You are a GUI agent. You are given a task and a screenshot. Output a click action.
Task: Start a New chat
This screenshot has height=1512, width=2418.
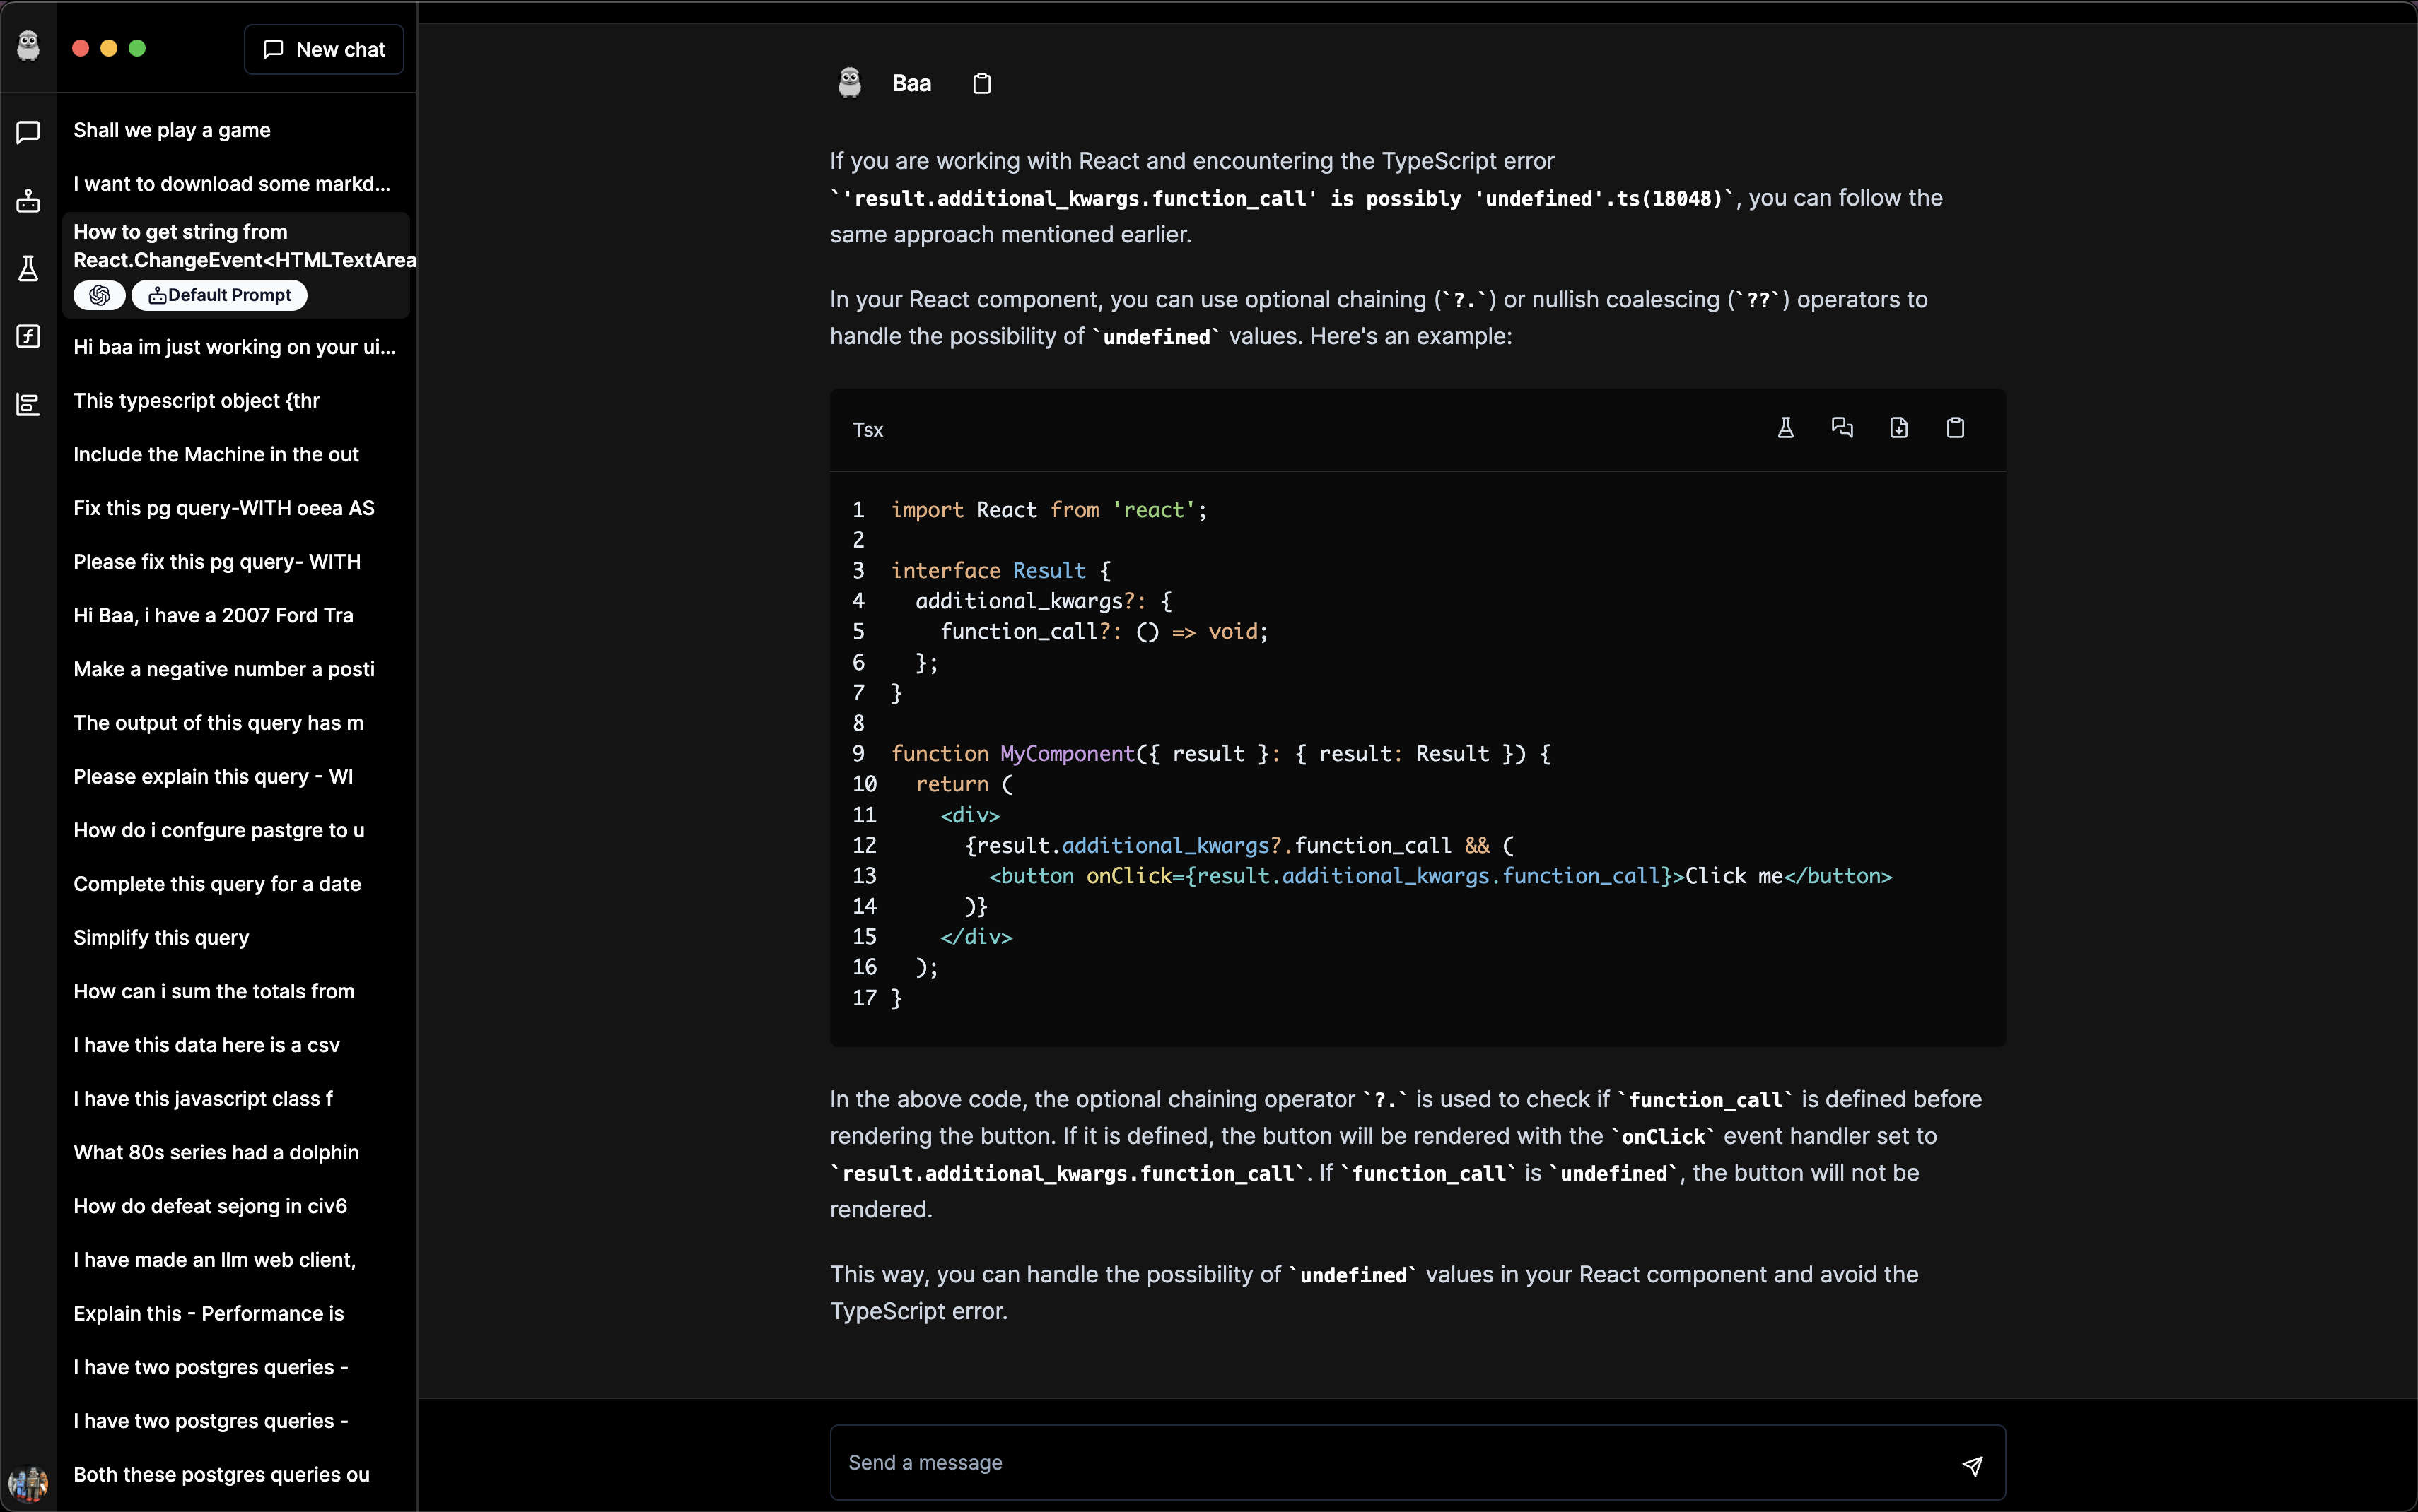click(324, 49)
